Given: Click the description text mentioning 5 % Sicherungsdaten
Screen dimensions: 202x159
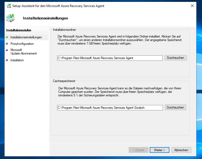Looking at the screenshot, I should click(x=120, y=92).
